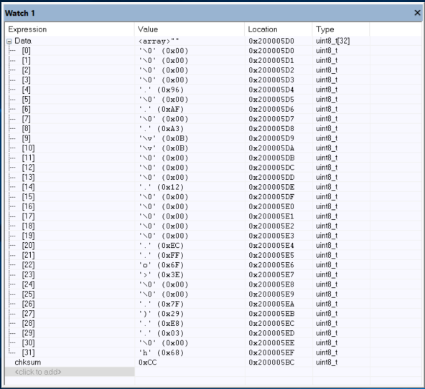This screenshot has height=389, width=425.
Task: Click value '.' (0x12)
Action: coord(161,187)
